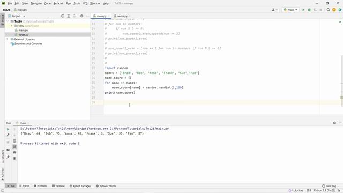The height and width of the screenshot is (193, 343).
Task: Click the inspections checkmark widget in editor
Action: click(x=340, y=21)
